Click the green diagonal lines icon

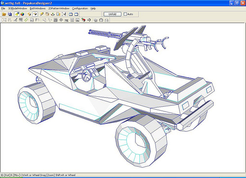pyautogui.click(x=26, y=20)
